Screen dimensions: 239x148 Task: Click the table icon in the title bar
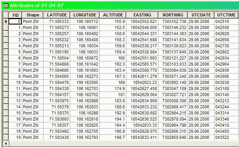6,6
